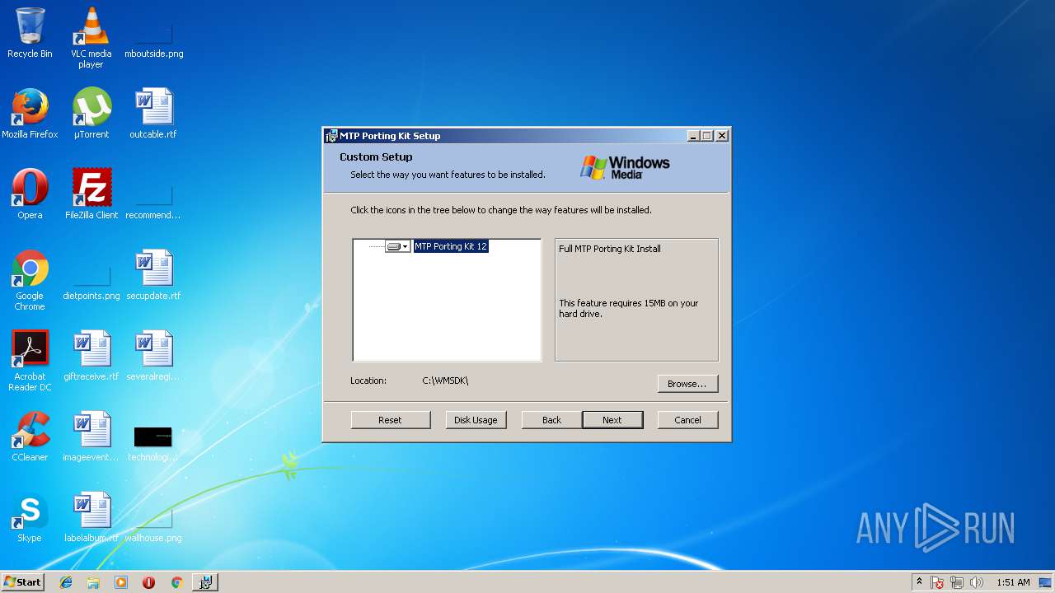Select technologi... black thumbnail file
The height and width of the screenshot is (593, 1055).
153,443
